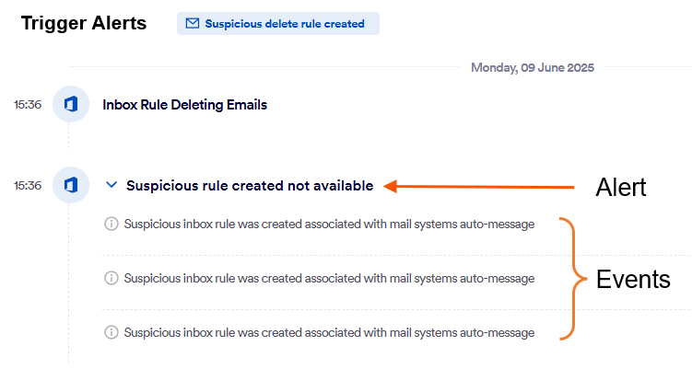Viewport: 692px width, 369px height.
Task: Click 15:36 timestamp of Inbox Rule Deleting Emails
Action: pos(28,105)
